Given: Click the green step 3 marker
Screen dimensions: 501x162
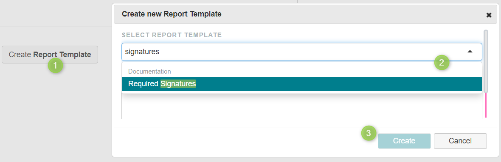Looking at the screenshot, I should click(369, 133).
